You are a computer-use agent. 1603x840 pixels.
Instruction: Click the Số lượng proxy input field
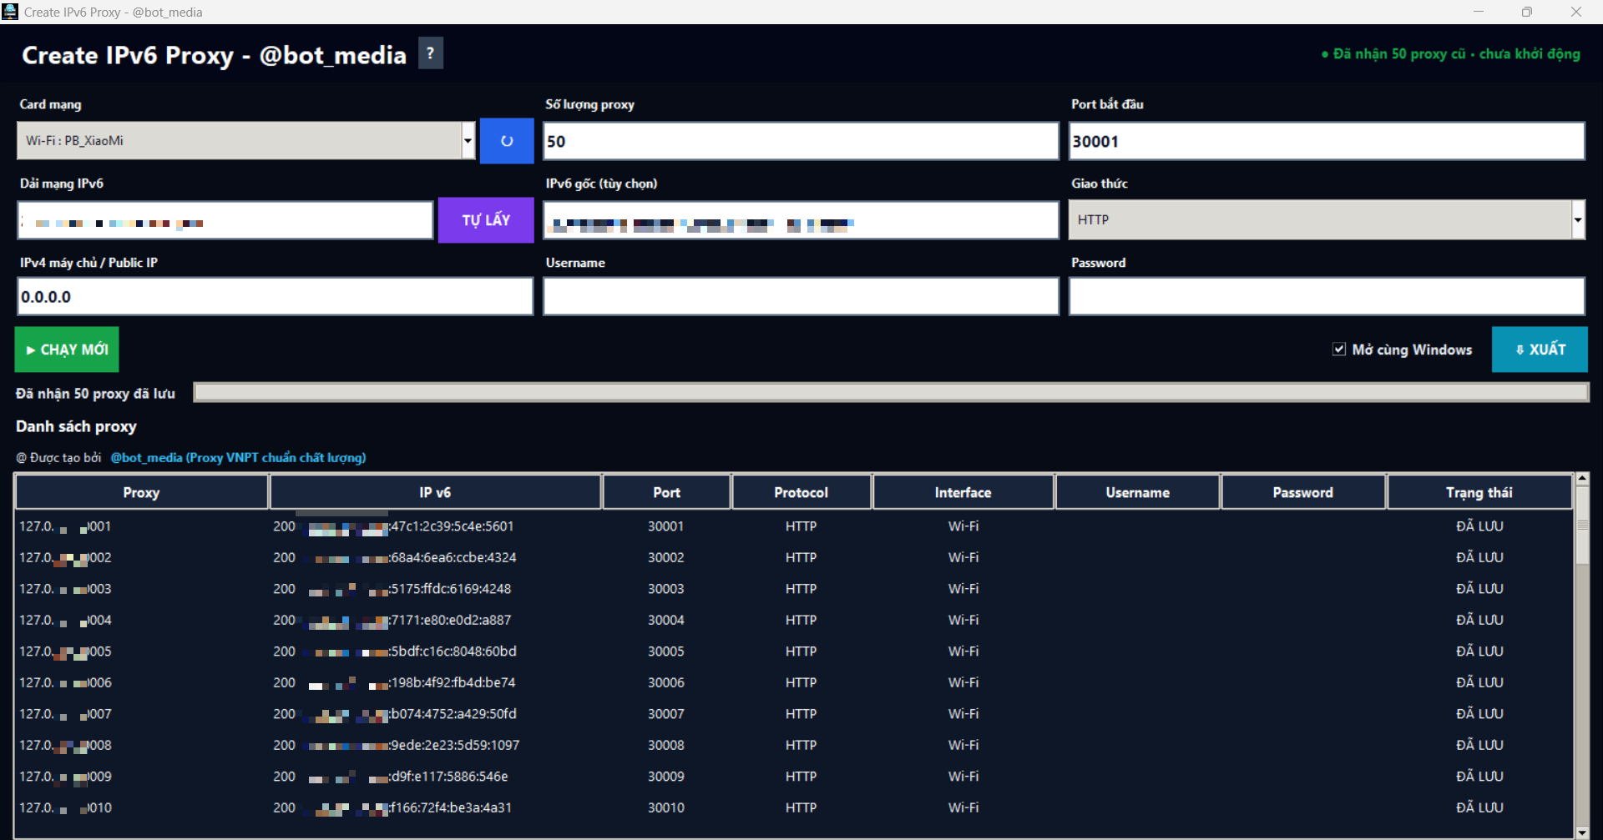click(x=801, y=141)
